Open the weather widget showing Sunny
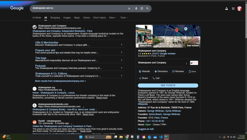The height and width of the screenshot is (140, 247). click(x=7, y=137)
